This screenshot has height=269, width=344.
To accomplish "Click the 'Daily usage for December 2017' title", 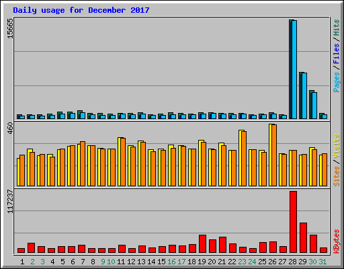I will (81, 10).
